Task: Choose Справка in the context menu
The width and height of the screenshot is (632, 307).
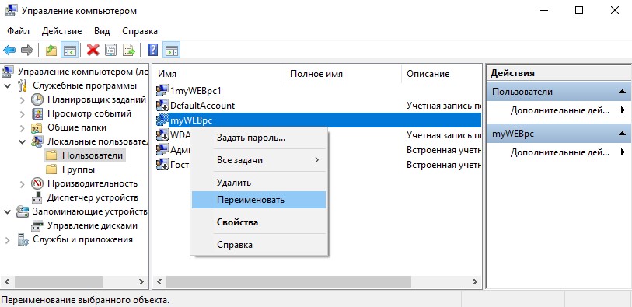Action: (x=259, y=245)
